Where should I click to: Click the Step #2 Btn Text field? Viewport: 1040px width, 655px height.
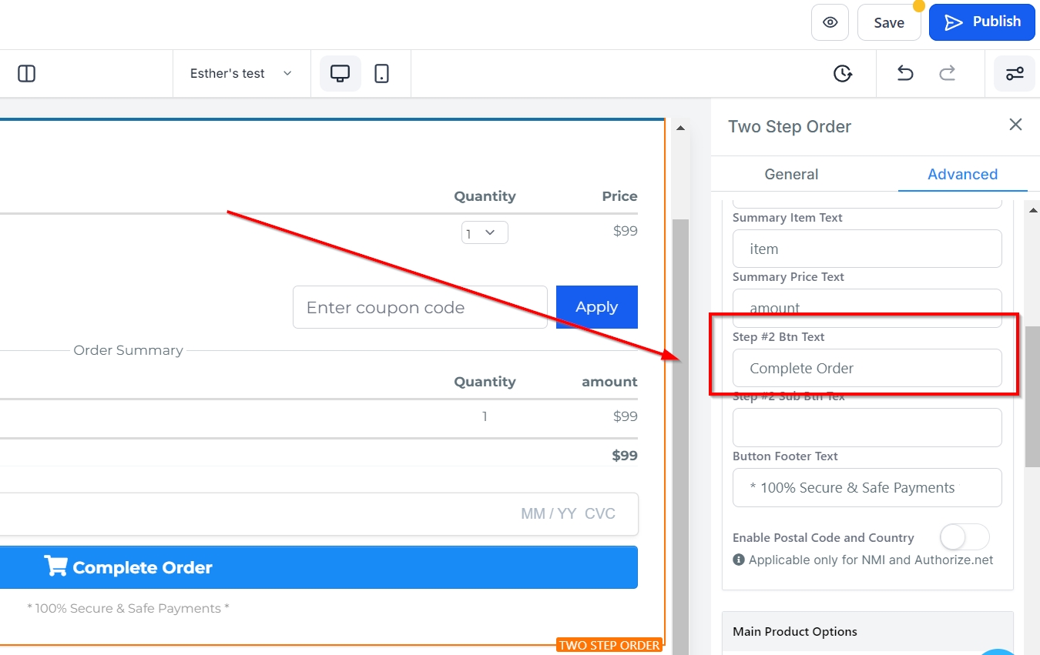(867, 368)
